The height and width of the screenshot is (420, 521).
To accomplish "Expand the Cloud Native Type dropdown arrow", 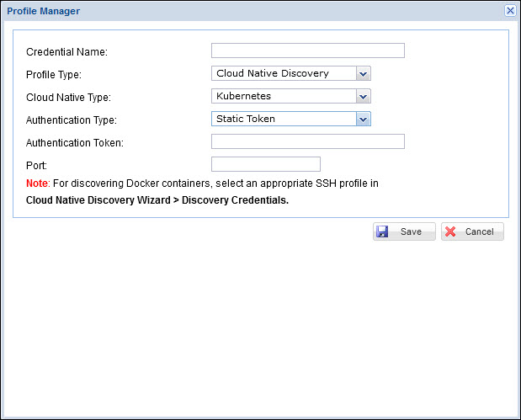I will click(x=363, y=96).
